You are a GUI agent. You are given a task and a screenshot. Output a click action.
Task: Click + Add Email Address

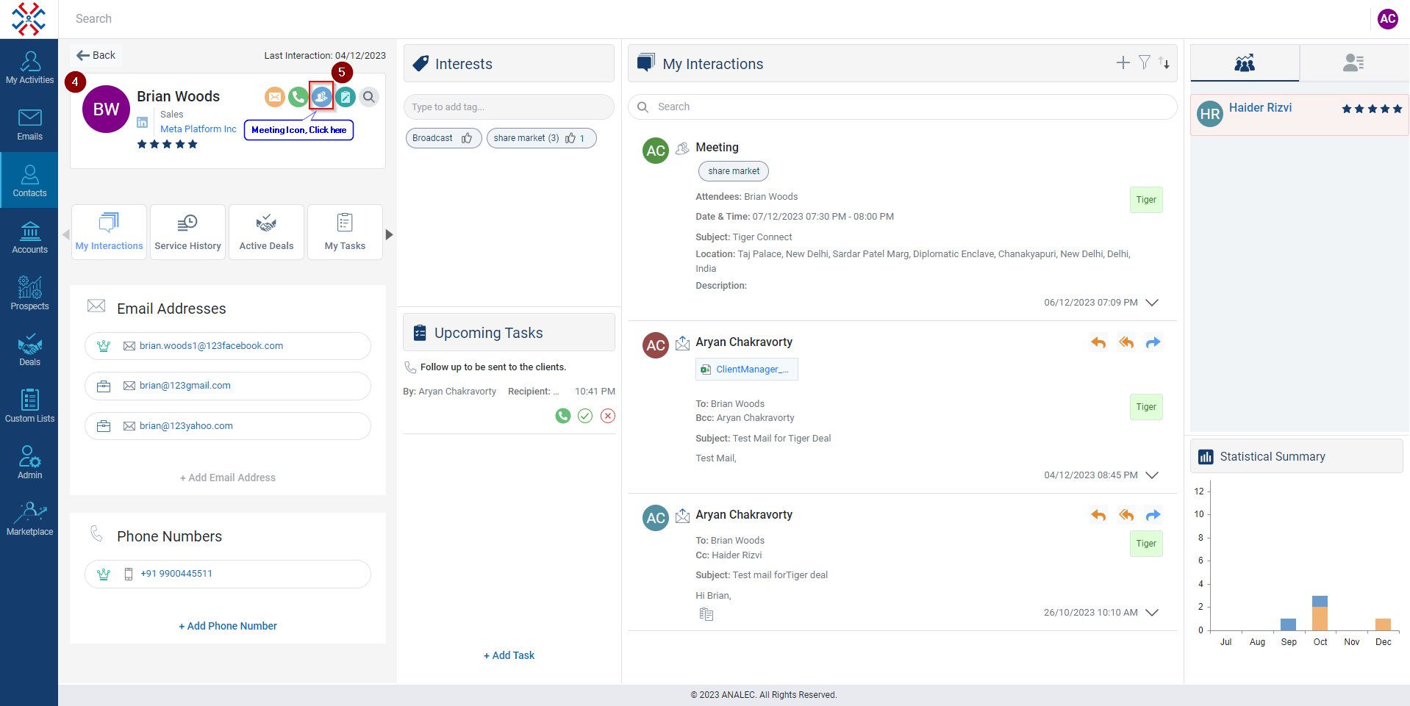coord(228,478)
